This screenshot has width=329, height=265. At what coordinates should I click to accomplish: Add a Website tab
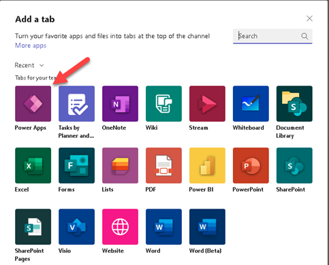pyautogui.click(x=120, y=227)
